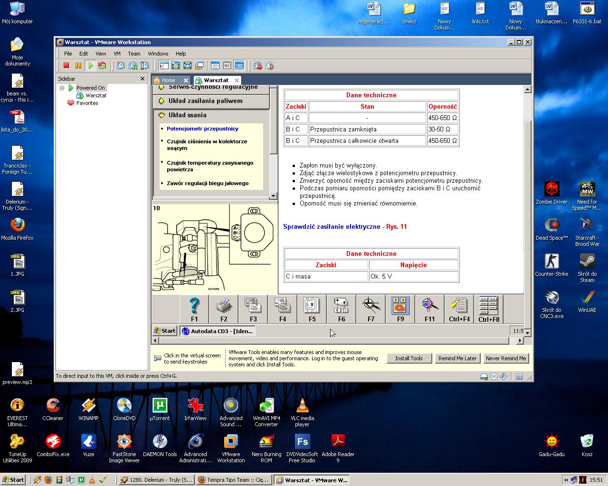Click the Autodata Ctrl+F8 icon

coord(489,309)
